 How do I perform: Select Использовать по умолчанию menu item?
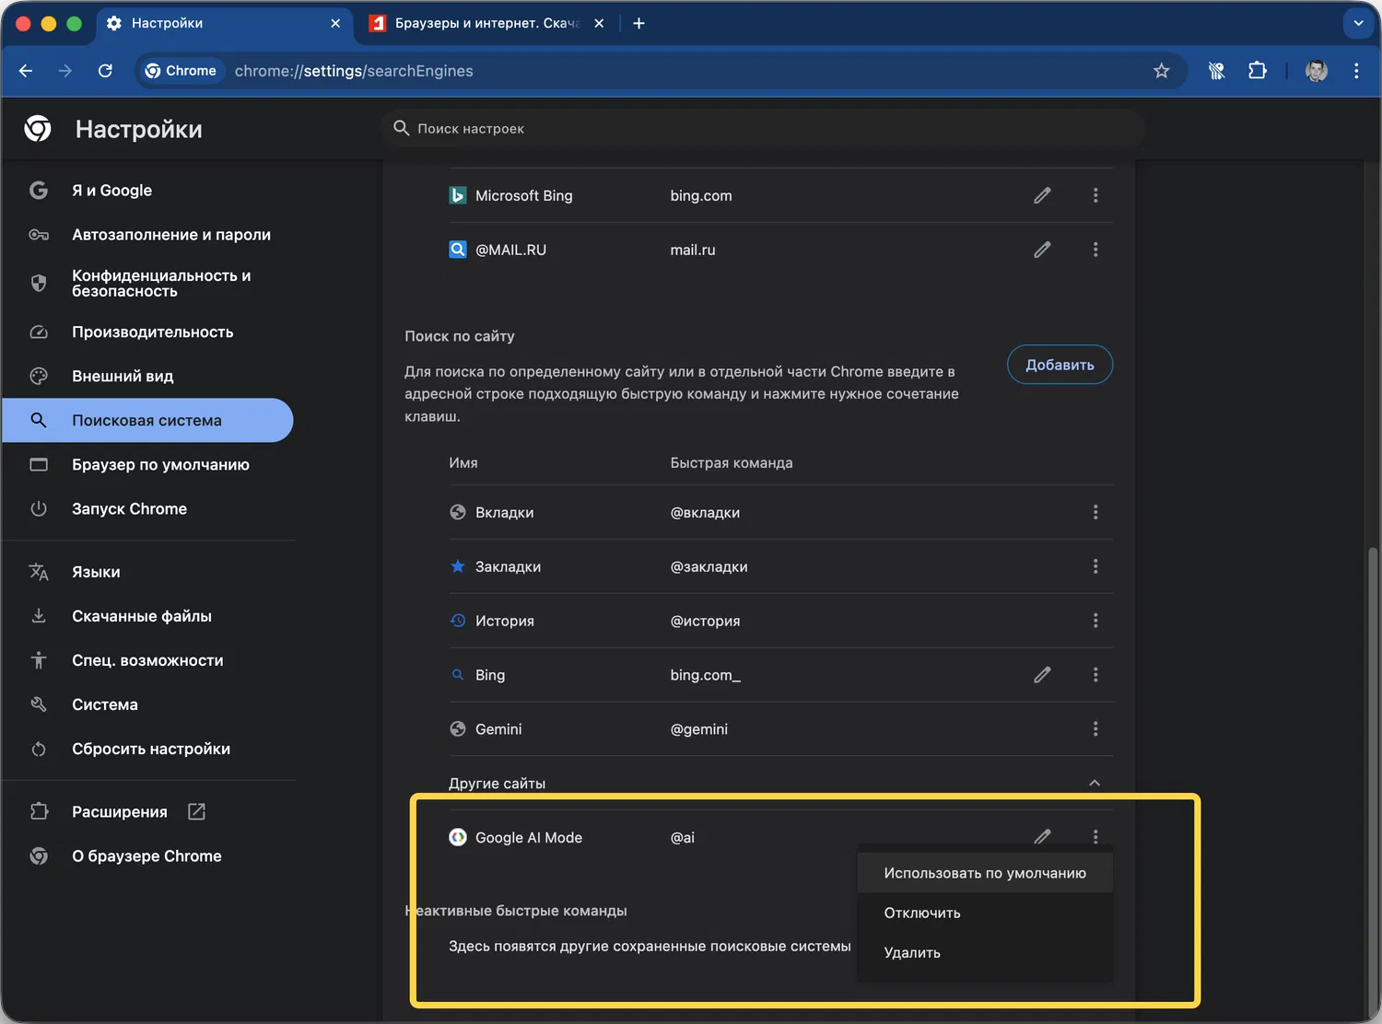coord(984,873)
